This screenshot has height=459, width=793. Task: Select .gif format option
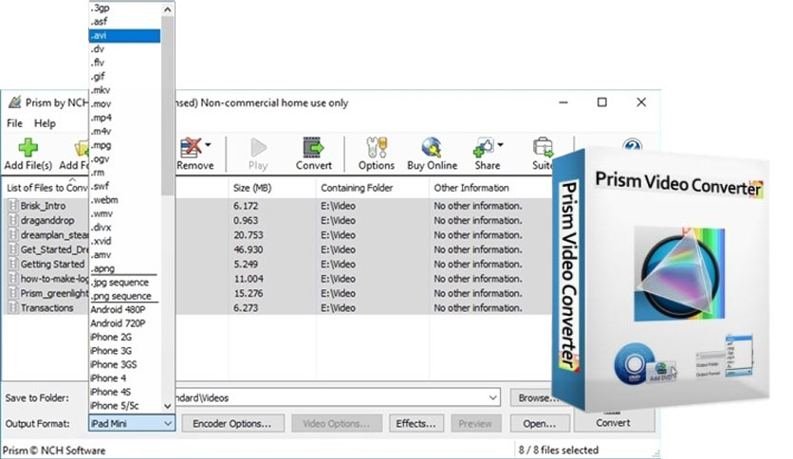[125, 76]
